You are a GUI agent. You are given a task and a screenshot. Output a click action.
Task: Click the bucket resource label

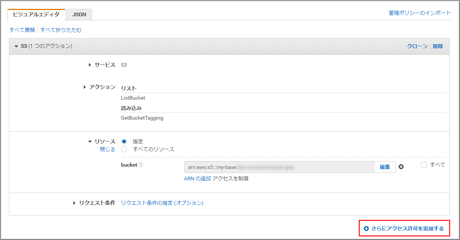click(129, 165)
